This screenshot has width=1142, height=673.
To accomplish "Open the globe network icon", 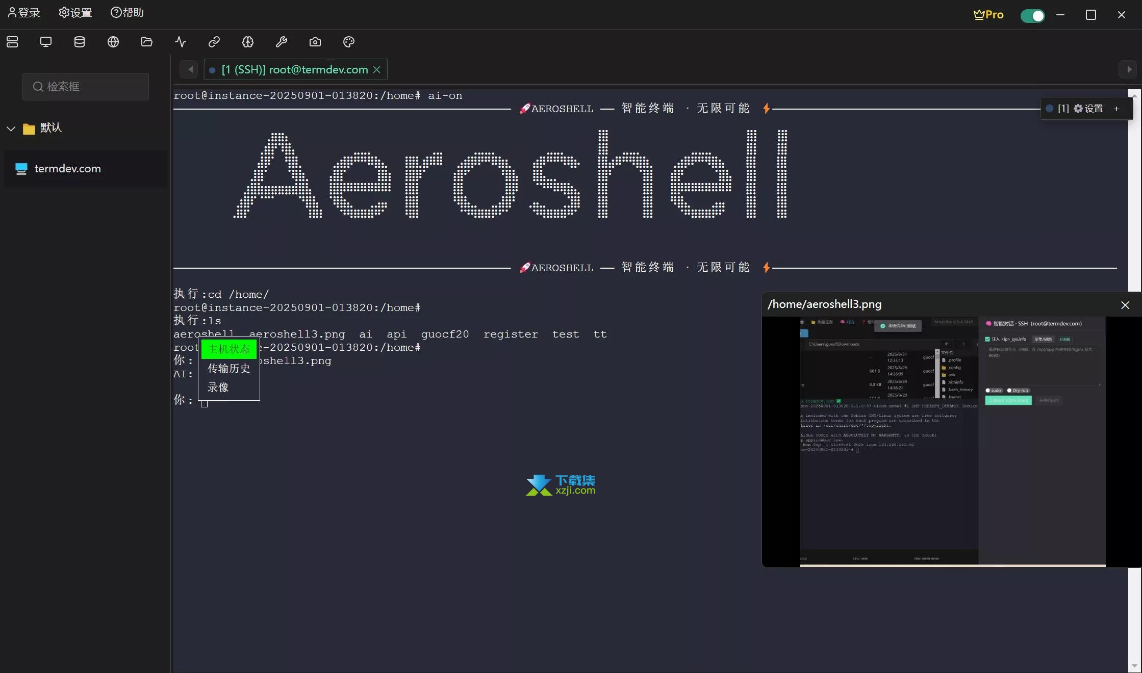I will 113,42.
